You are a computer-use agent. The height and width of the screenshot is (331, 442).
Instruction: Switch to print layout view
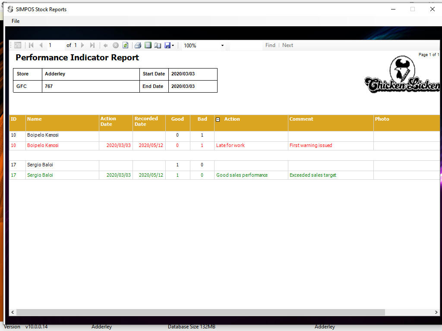point(148,45)
